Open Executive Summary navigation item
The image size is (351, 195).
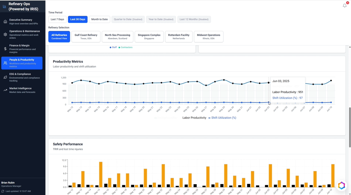(x=22, y=22)
